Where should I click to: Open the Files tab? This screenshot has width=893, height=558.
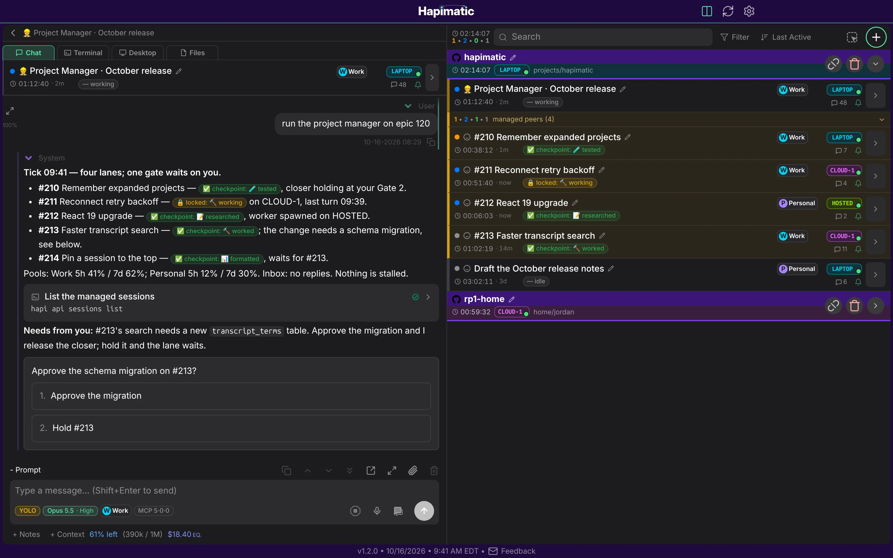pyautogui.click(x=192, y=53)
